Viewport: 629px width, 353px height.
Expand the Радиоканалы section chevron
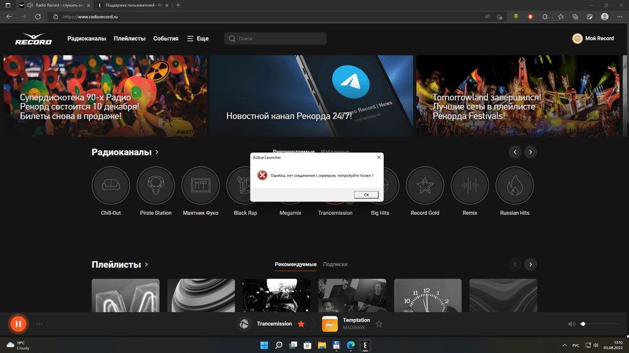pos(157,152)
